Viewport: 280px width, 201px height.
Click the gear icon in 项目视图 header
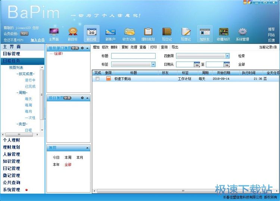point(83,98)
